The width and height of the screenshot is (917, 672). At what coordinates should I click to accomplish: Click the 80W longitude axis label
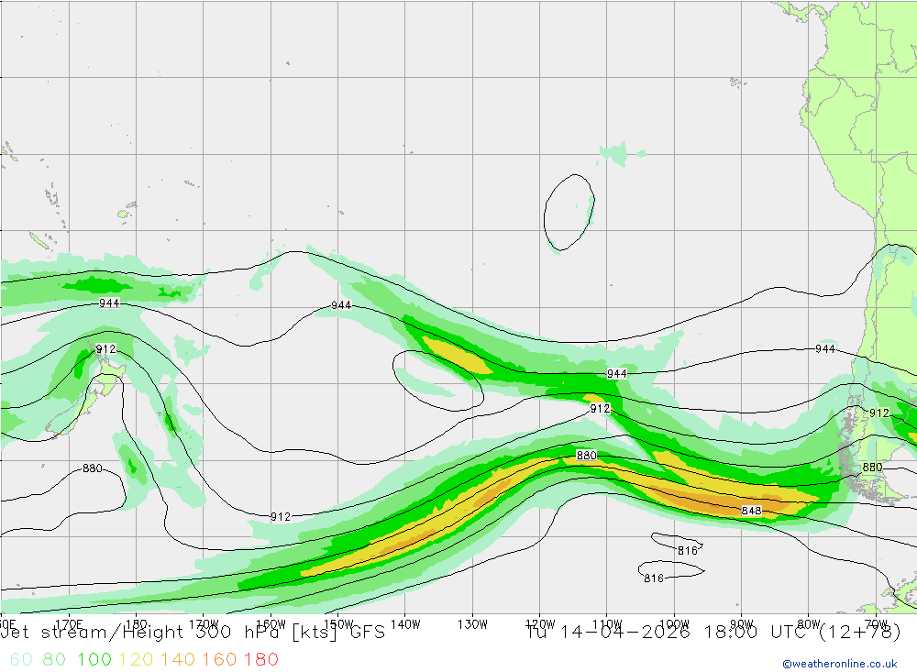[809, 624]
